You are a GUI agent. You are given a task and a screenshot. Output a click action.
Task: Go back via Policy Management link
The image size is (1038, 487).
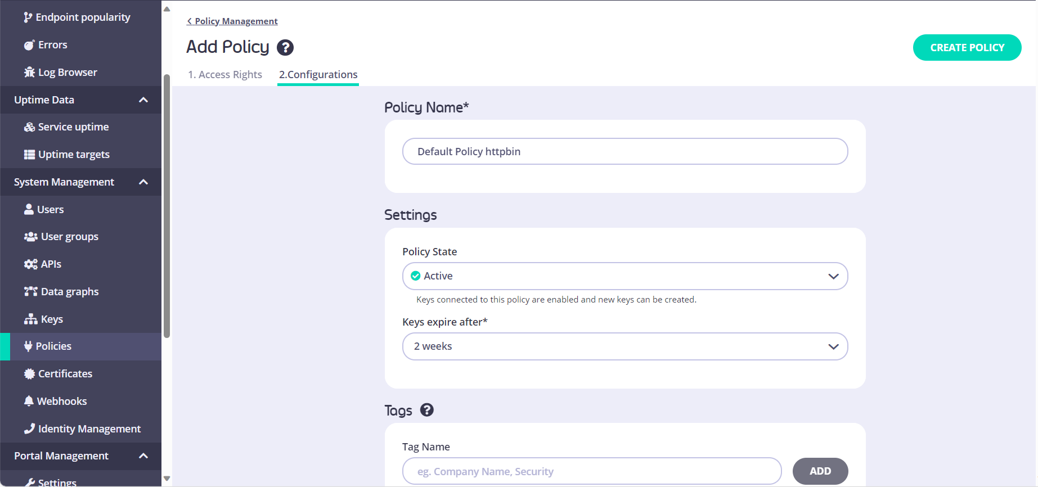point(232,21)
